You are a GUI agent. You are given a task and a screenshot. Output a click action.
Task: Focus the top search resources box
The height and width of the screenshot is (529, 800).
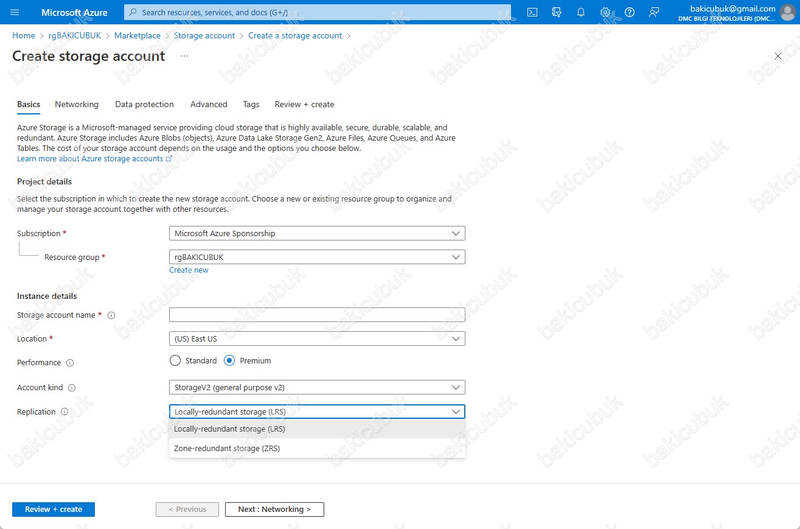click(317, 12)
